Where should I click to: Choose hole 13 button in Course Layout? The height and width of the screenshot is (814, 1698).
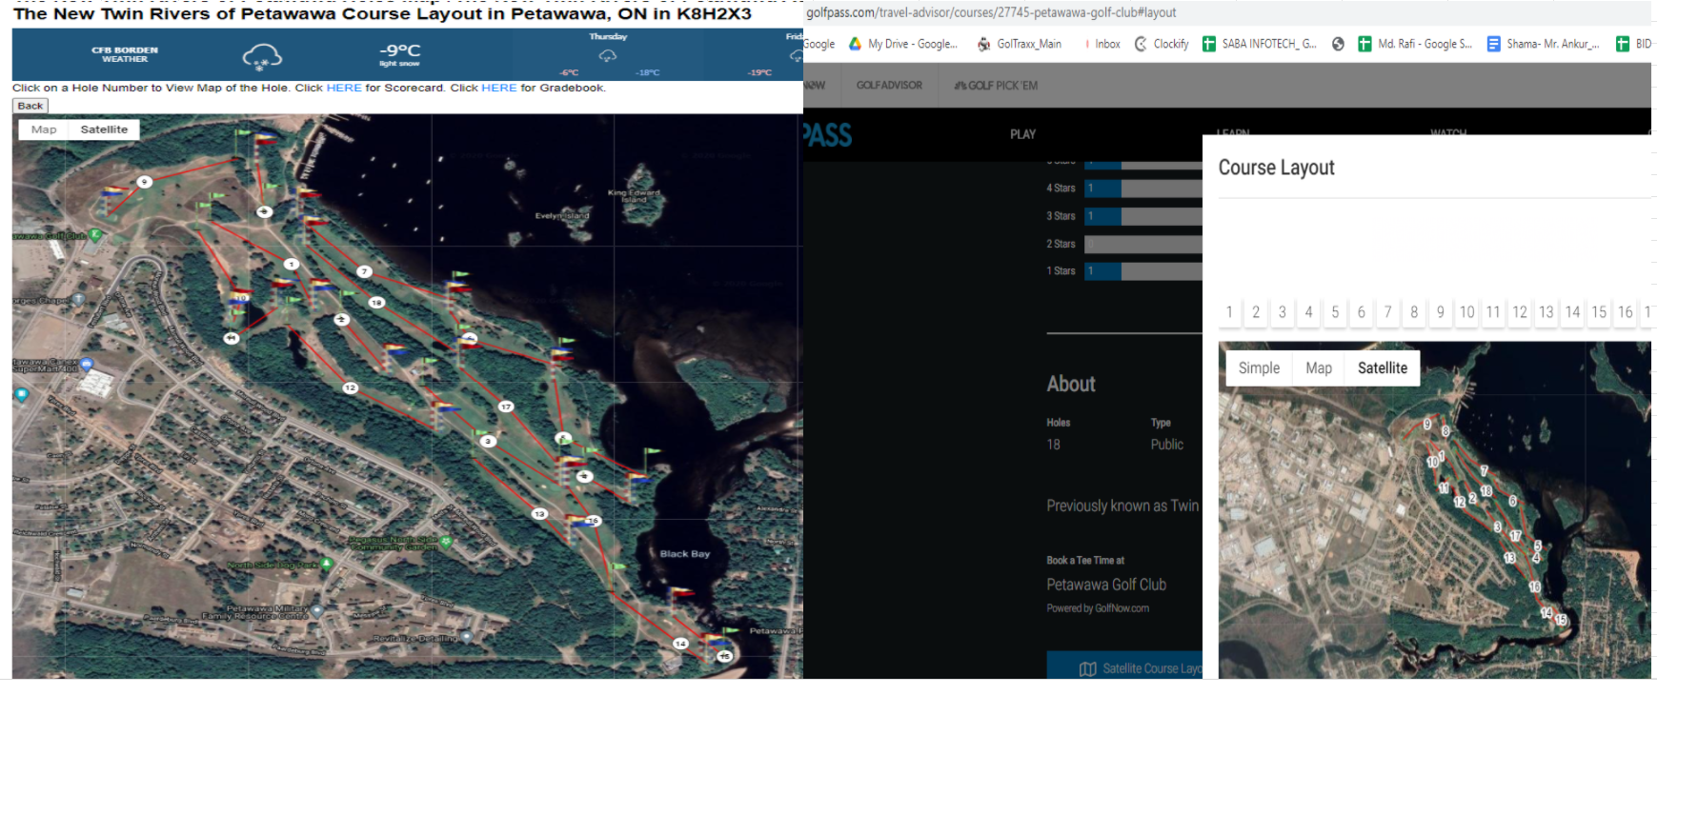point(1546,312)
